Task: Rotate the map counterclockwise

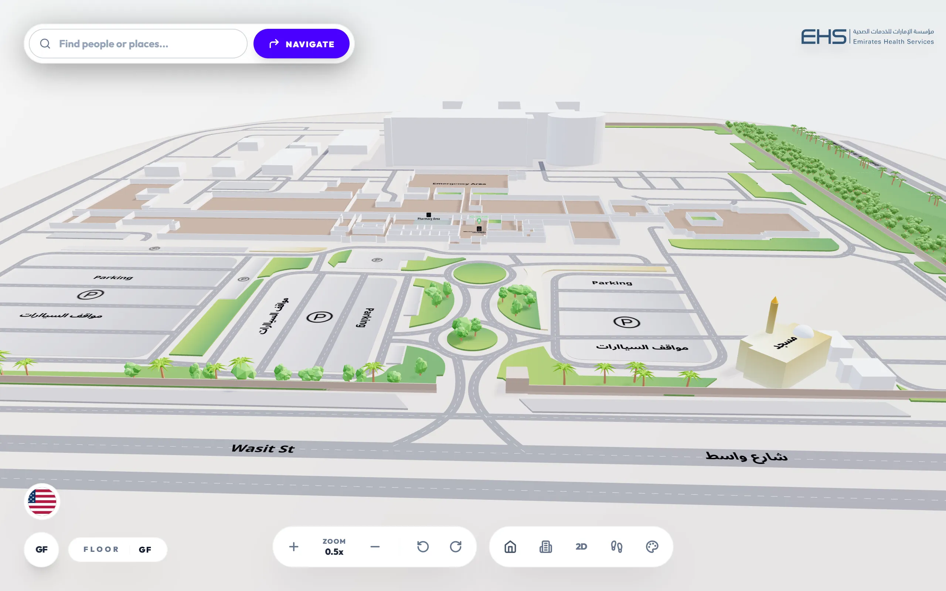Action: [423, 546]
